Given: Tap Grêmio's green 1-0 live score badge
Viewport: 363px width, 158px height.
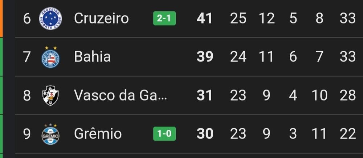Looking at the screenshot, I should pyautogui.click(x=164, y=134).
